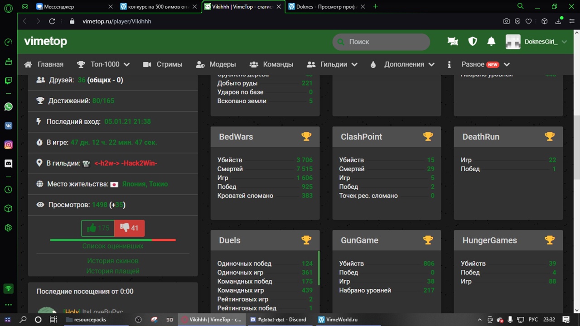The image size is (580, 326).
Task: Click the HungerGames trophy icon
Action: 550,240
